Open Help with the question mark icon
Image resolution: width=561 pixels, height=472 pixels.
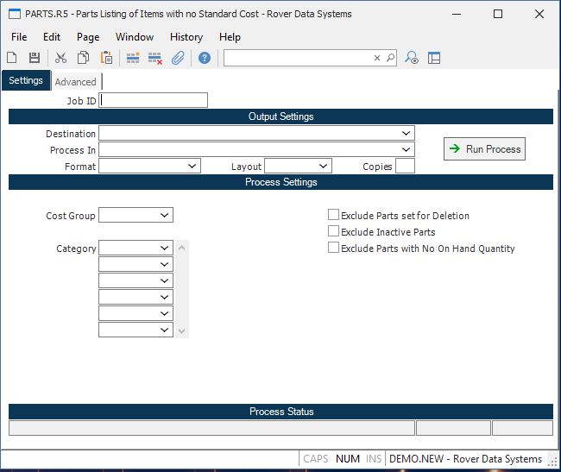205,58
